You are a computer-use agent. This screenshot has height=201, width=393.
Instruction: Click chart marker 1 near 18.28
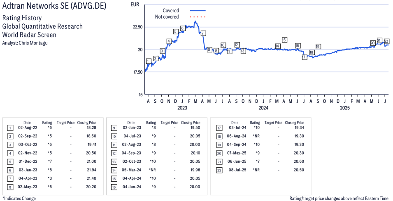click(x=149, y=61)
